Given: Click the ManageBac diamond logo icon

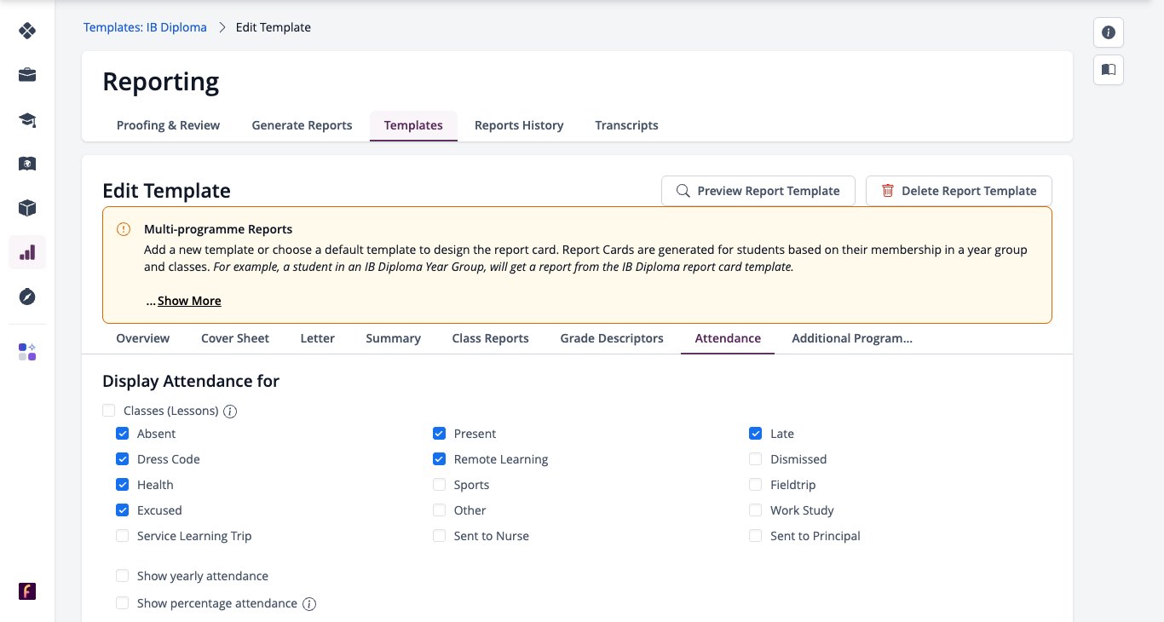Looking at the screenshot, I should tap(27, 31).
